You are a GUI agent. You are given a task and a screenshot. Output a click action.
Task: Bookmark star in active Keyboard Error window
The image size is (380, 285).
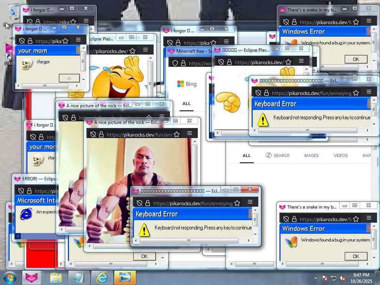pos(237,203)
